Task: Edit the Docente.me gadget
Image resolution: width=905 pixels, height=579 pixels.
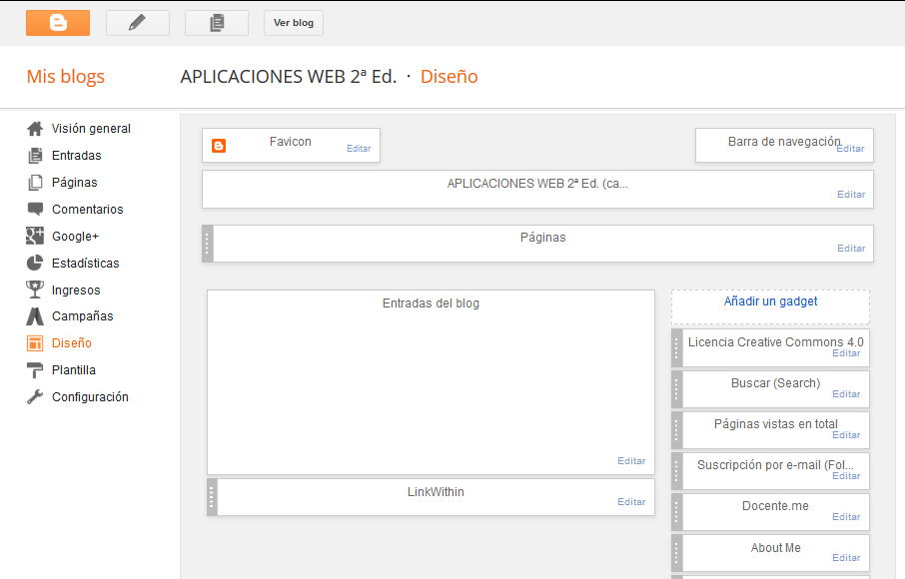Action: (x=846, y=517)
